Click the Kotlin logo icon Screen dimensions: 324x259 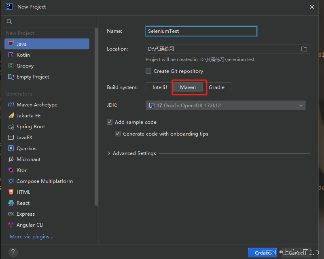tap(11, 55)
